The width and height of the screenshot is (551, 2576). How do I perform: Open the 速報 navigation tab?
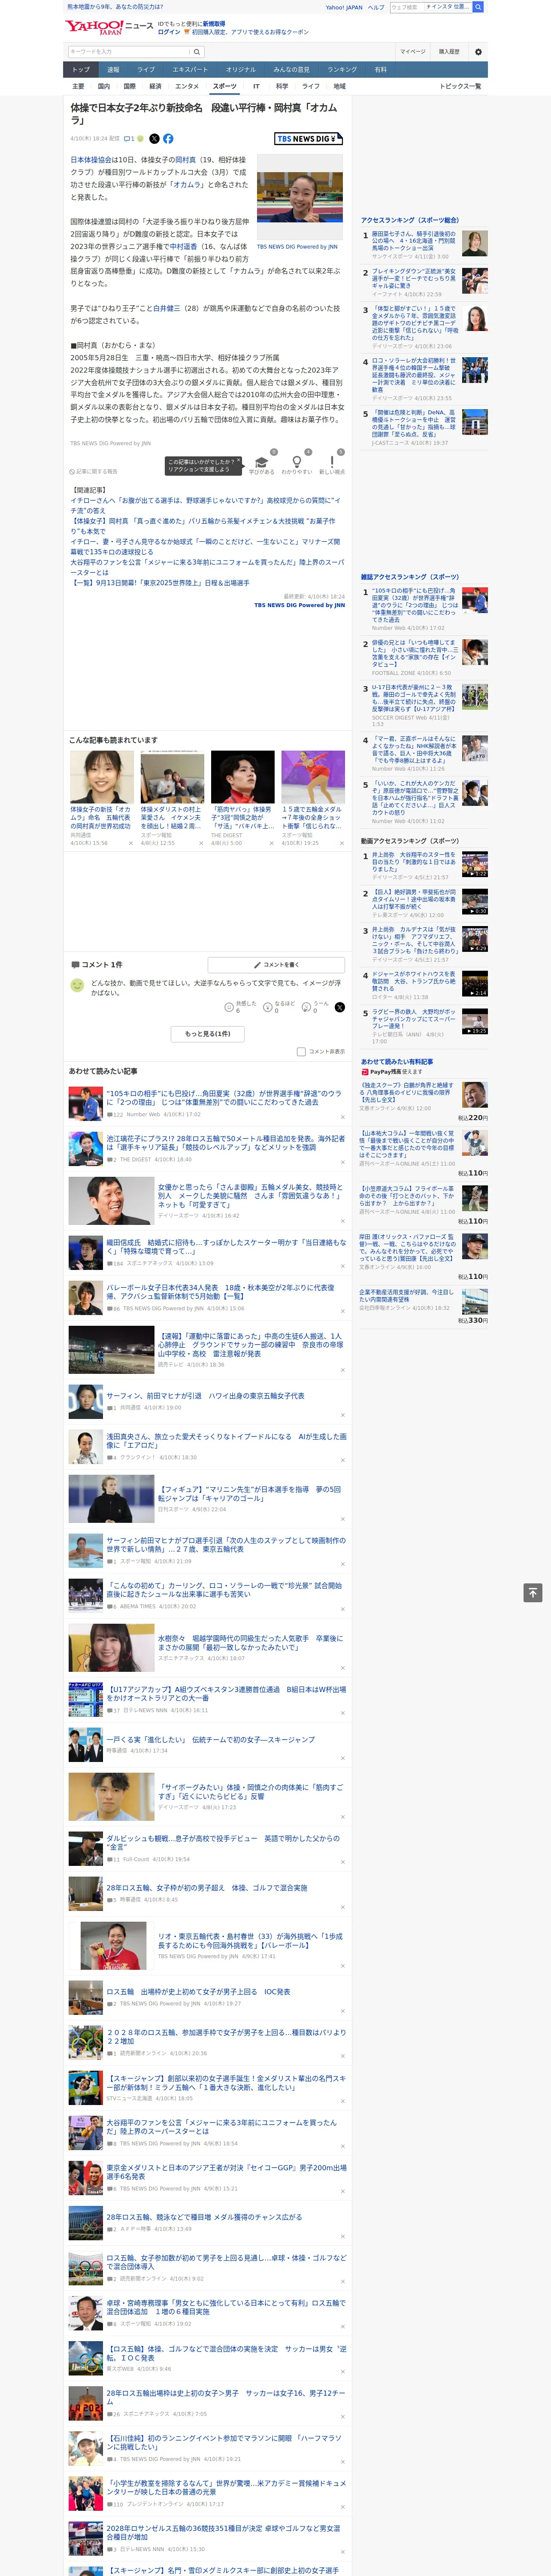[113, 70]
